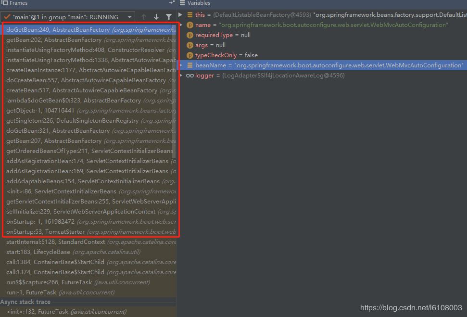467x317 pixels.
Task: Click the previous frame up arrow
Action: pyautogui.click(x=144, y=16)
